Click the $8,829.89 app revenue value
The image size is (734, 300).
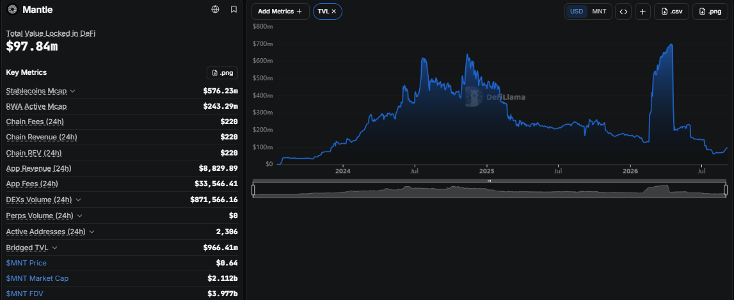(x=218, y=168)
